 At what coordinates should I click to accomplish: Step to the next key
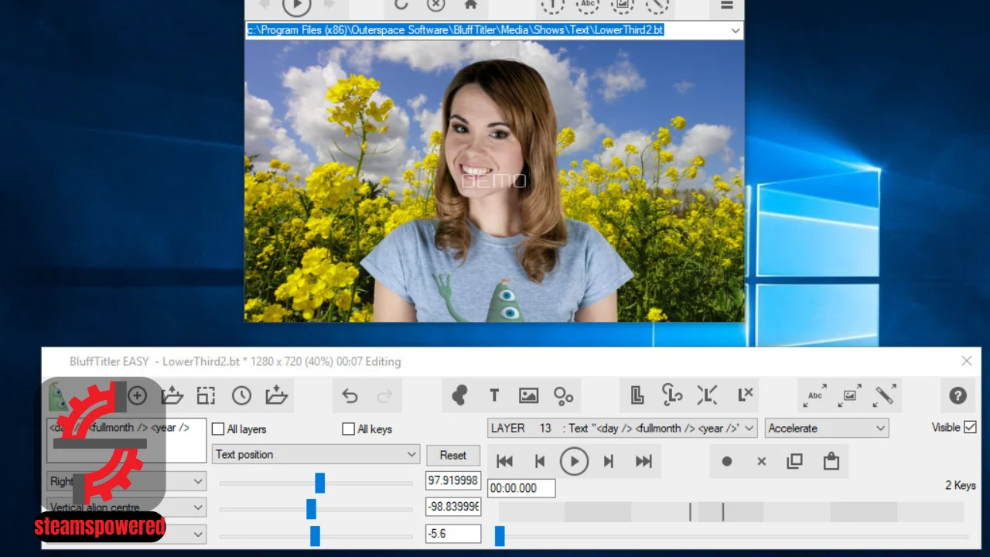tap(609, 461)
